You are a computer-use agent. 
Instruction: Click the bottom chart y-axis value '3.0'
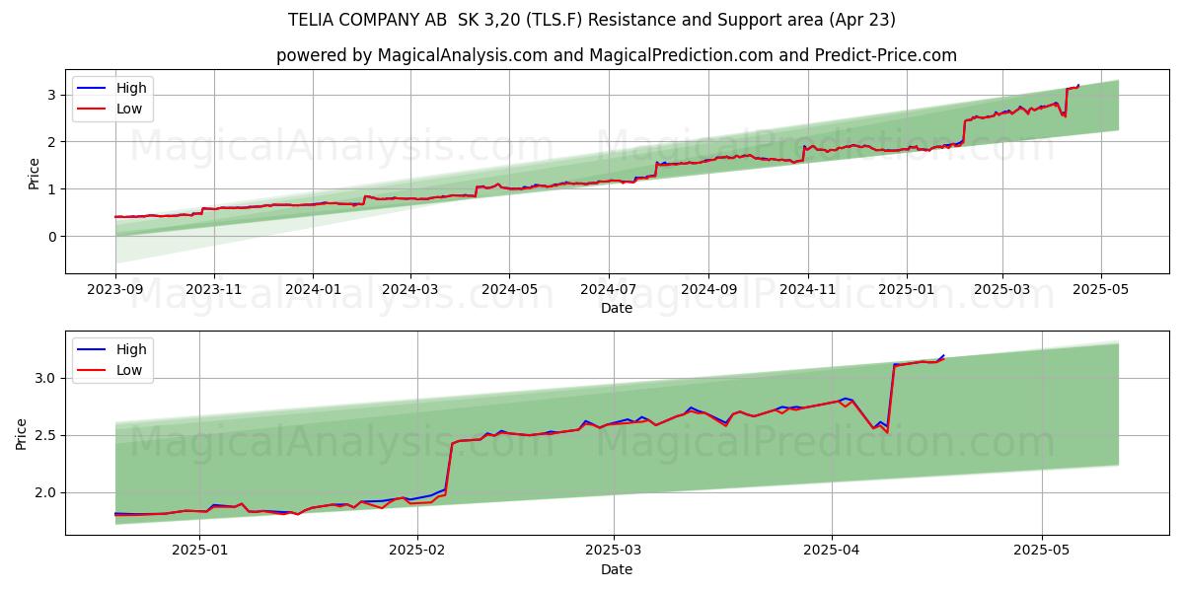click(x=47, y=379)
